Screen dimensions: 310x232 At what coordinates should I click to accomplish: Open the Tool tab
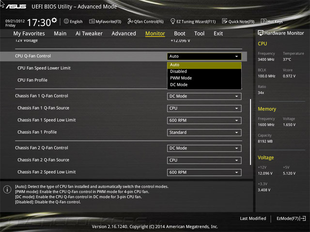tap(199, 33)
